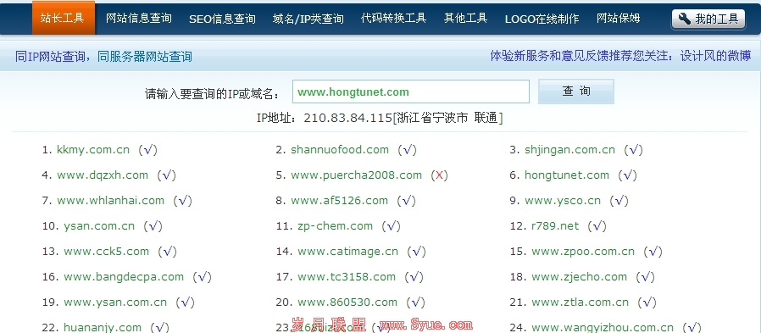Viewport: 761px width, 333px height.
Task: Open the 站长工具 tab
Action: point(64,18)
